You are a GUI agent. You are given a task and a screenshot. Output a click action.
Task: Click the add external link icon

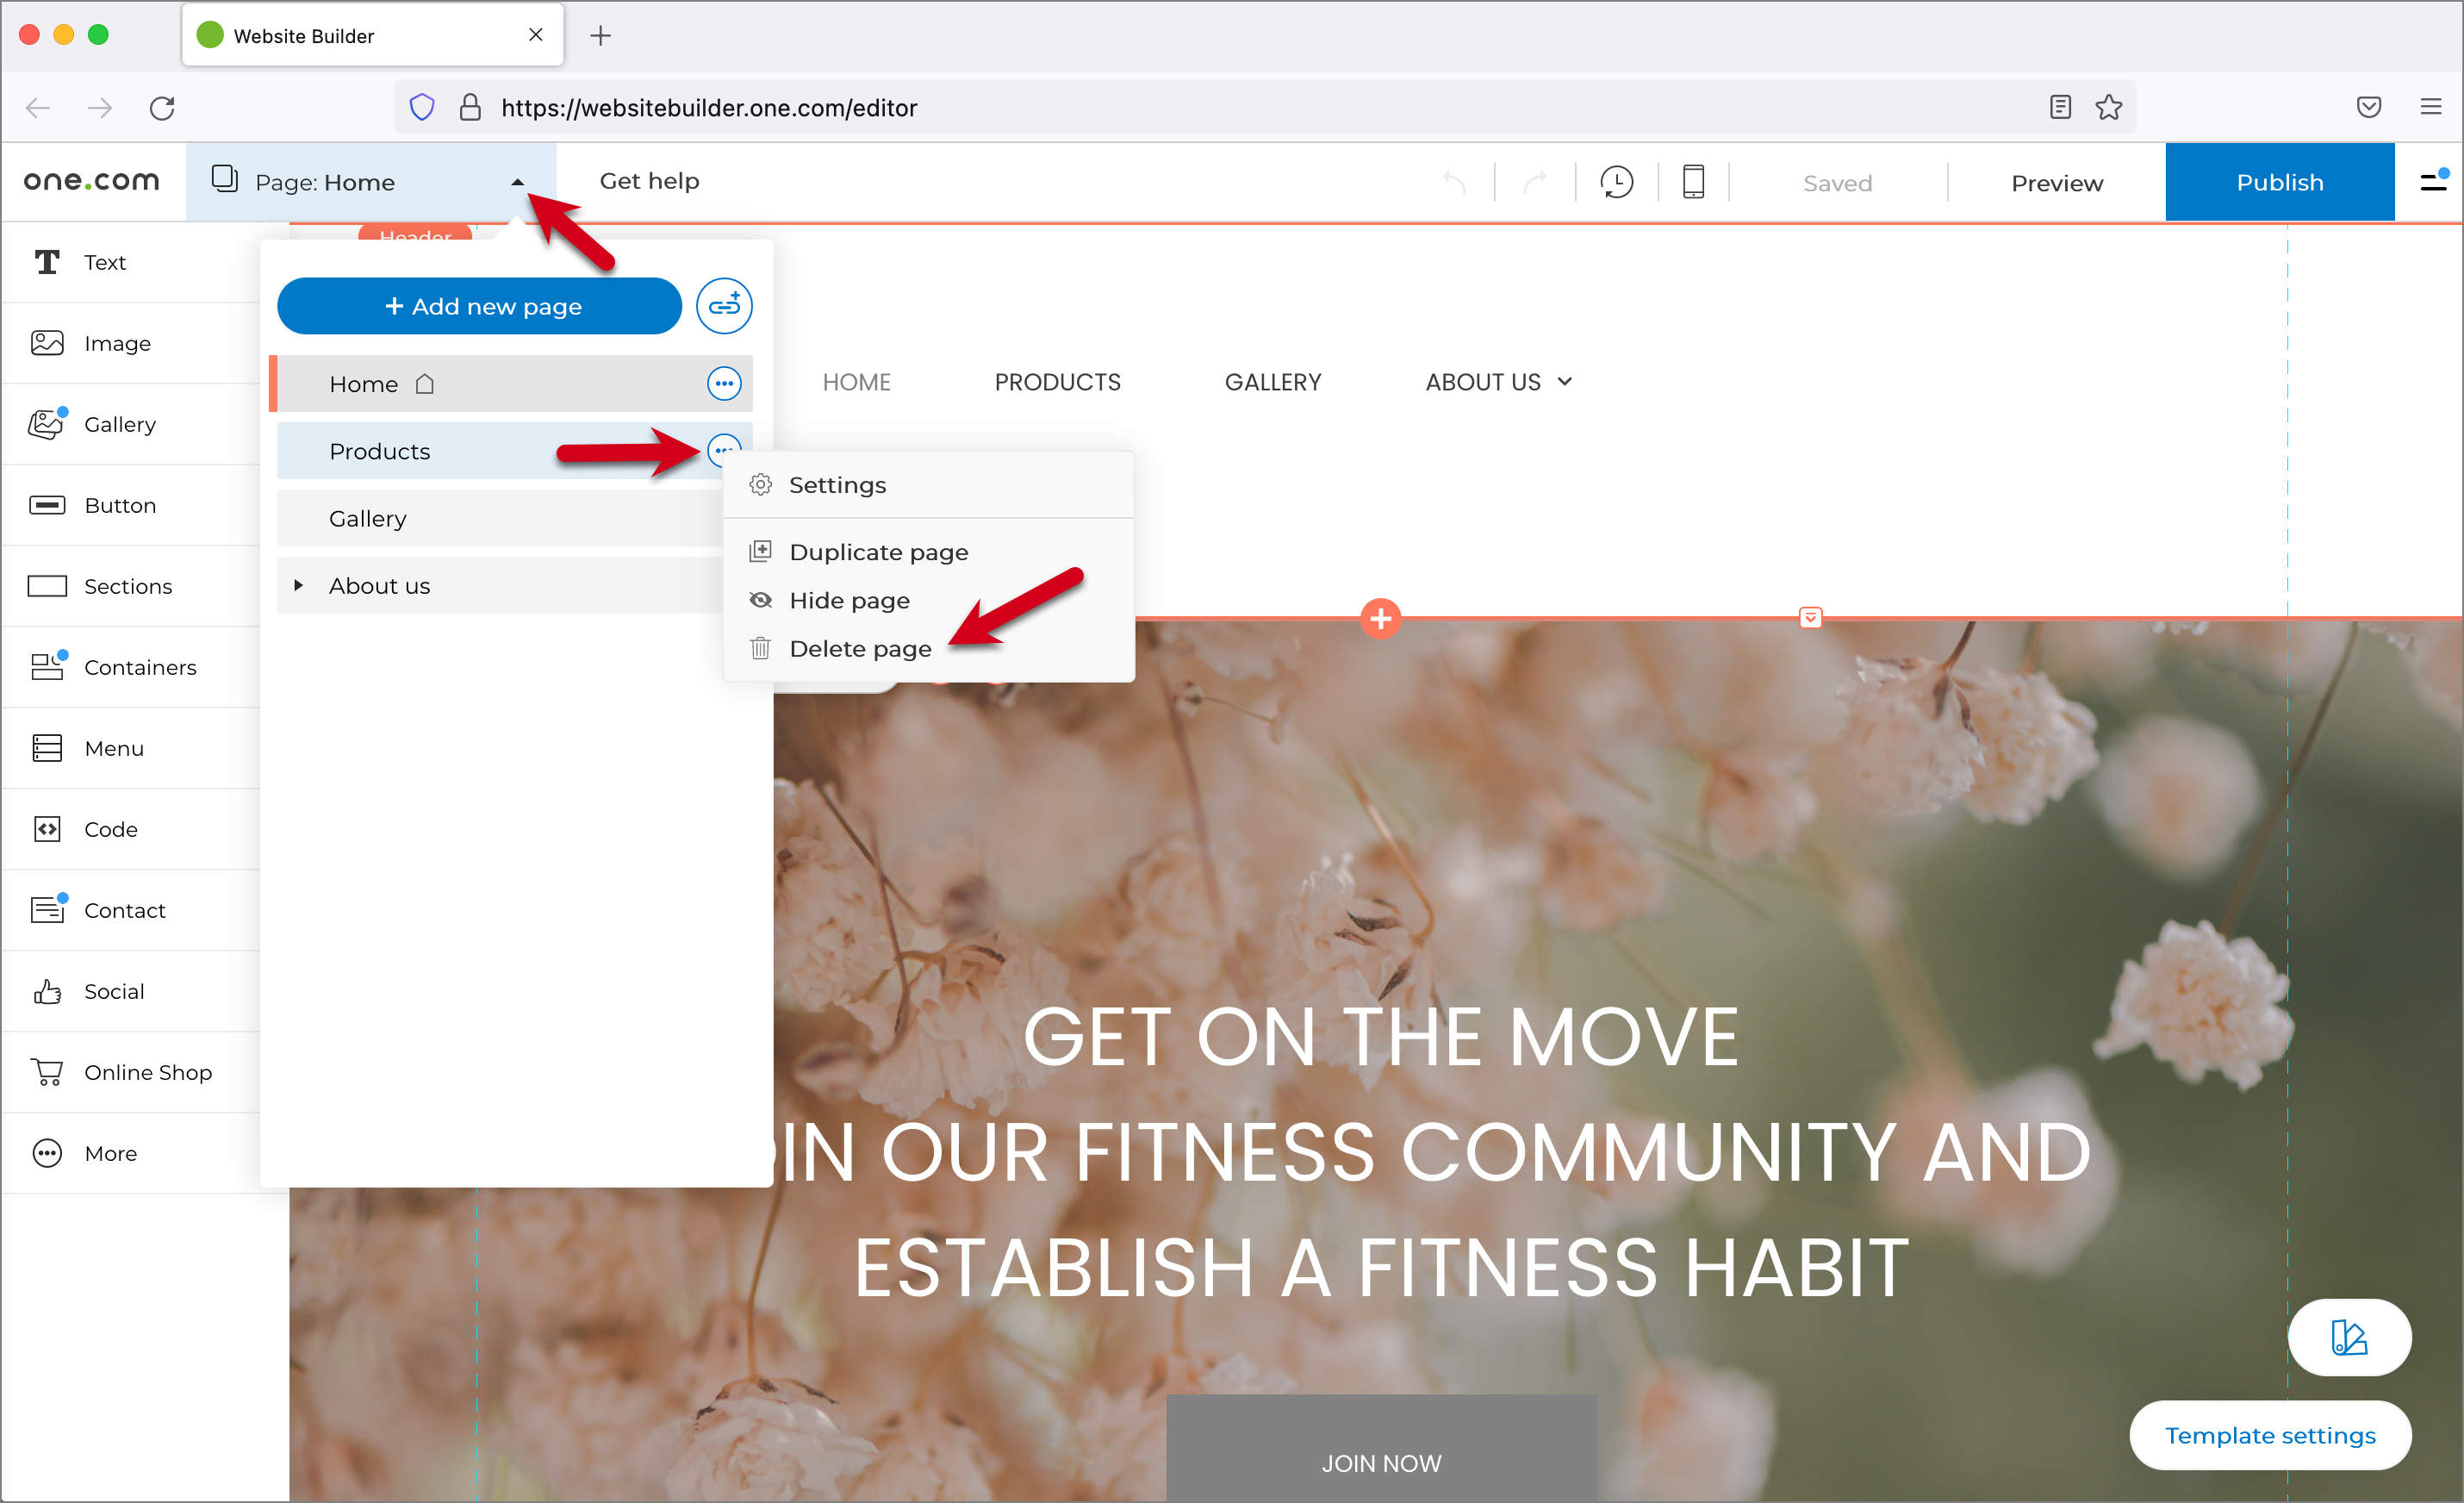click(x=724, y=306)
